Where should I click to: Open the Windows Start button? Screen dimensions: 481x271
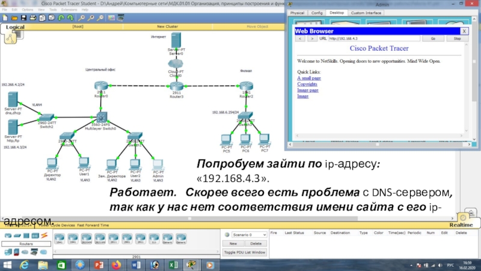click(7, 265)
